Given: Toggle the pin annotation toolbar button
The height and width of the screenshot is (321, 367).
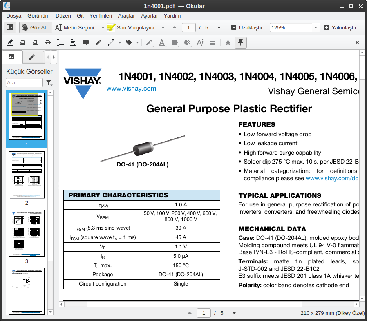Looking at the screenshot, I should coord(241,42).
